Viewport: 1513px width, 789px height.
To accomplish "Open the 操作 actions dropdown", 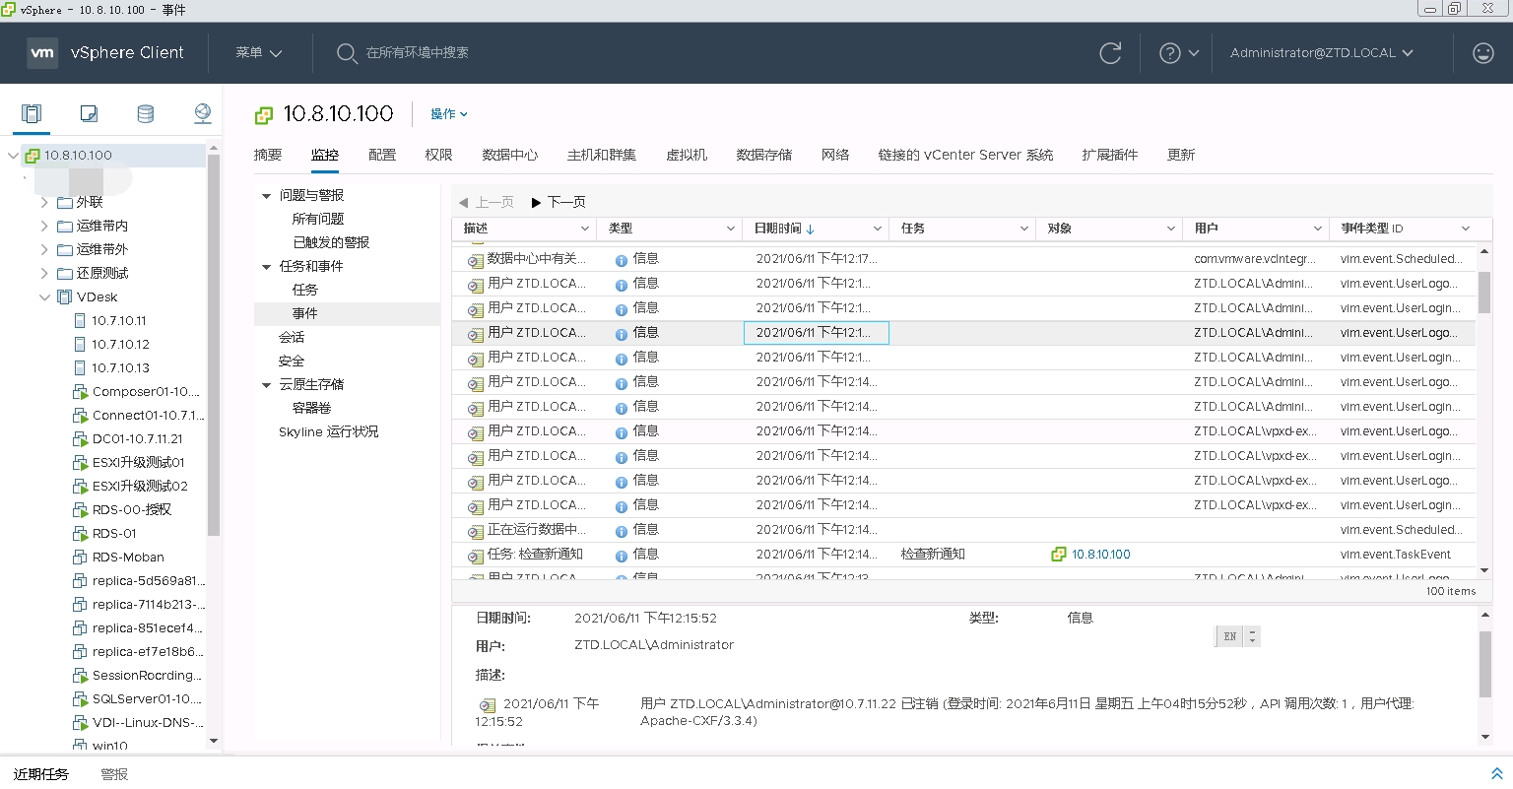I will [449, 114].
